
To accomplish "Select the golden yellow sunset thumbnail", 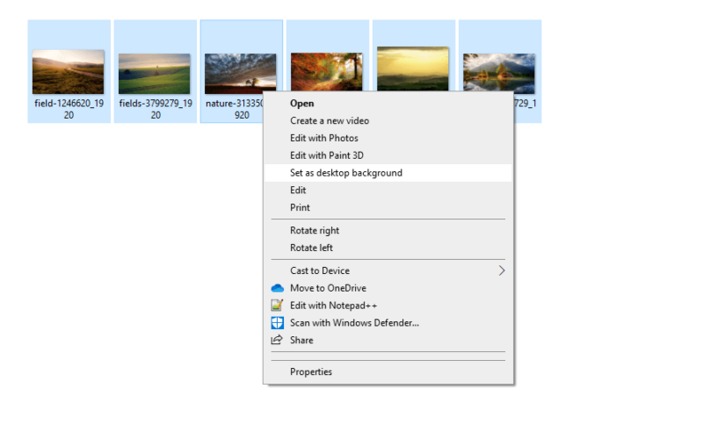I will point(412,69).
